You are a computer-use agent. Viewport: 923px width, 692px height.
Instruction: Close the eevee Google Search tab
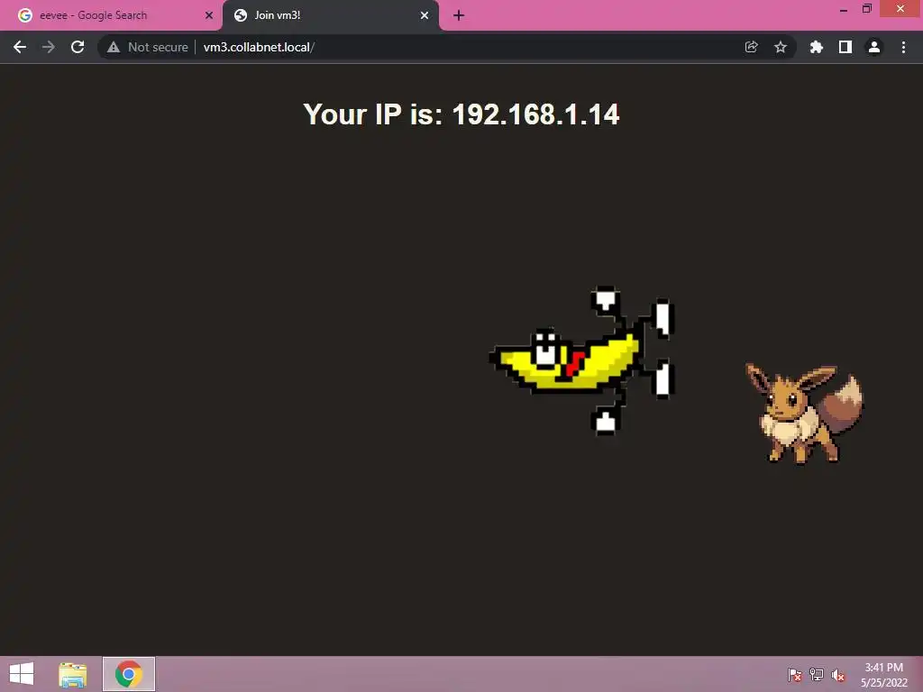click(x=209, y=15)
